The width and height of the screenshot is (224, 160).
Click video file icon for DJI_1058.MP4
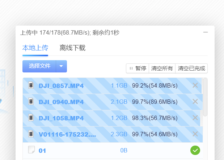click(31, 117)
